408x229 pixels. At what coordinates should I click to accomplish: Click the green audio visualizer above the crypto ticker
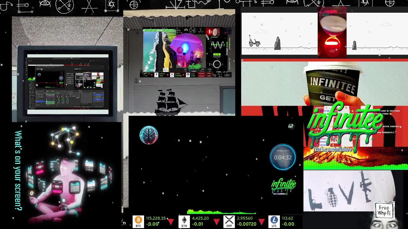coord(221,212)
